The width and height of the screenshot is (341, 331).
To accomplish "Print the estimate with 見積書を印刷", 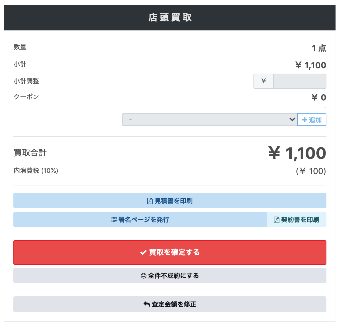I will (x=170, y=200).
